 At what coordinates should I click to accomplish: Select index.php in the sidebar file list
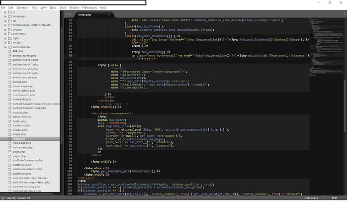pos(30,139)
